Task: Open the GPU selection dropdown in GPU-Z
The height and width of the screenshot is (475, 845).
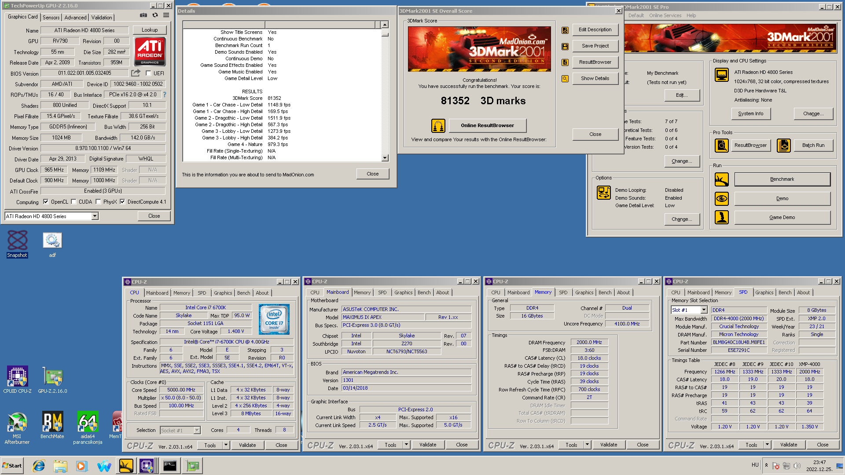Action: (x=95, y=216)
